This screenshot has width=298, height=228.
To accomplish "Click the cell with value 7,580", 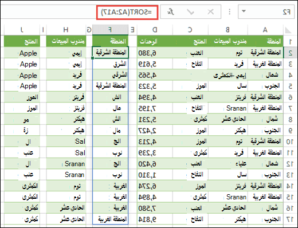I will coord(155,208).
